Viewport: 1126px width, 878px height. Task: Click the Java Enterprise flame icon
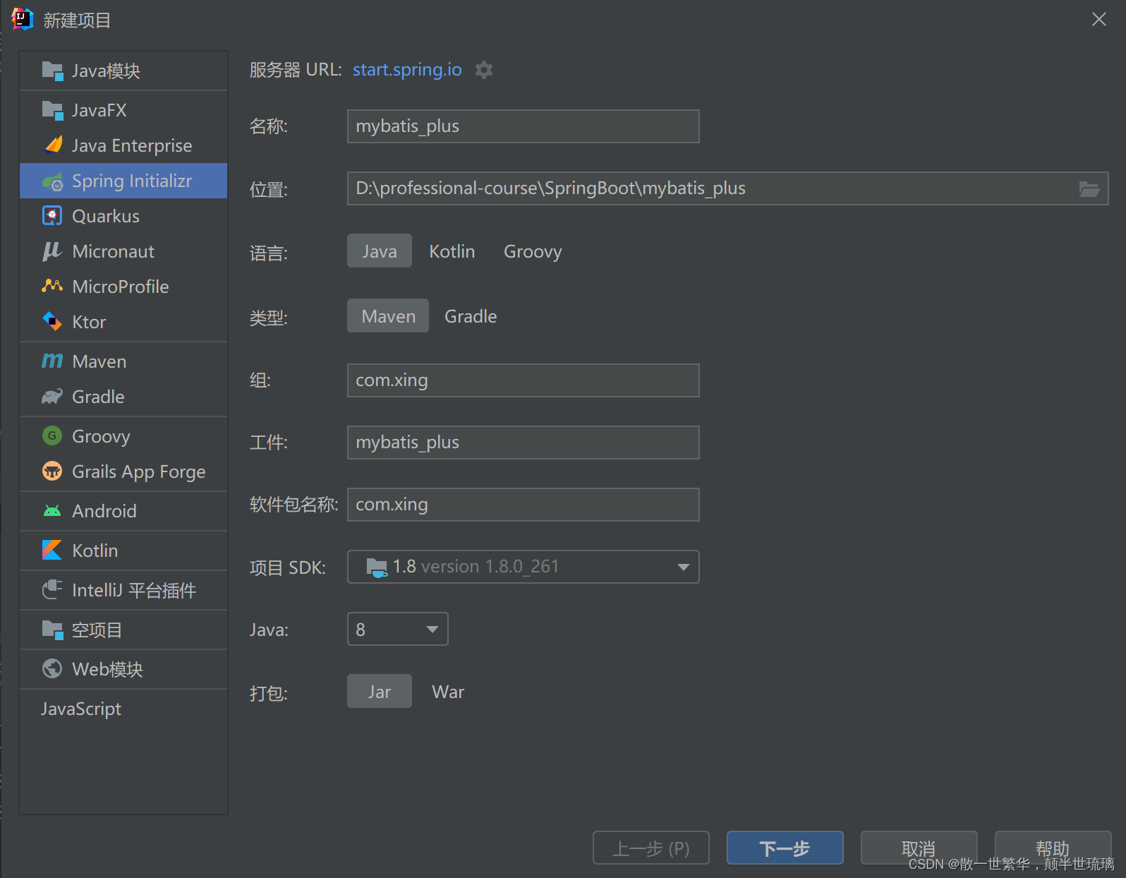(x=52, y=145)
